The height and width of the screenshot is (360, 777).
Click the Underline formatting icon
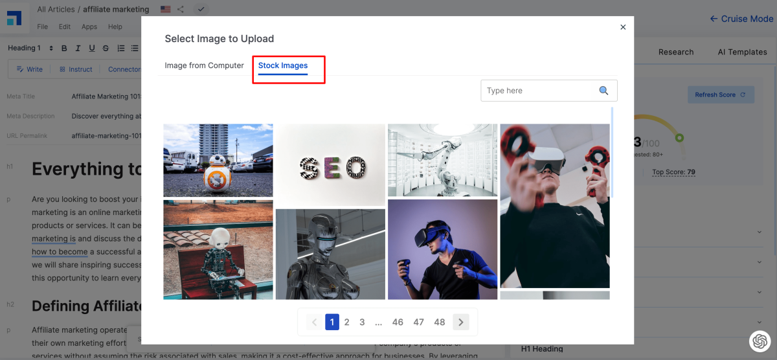point(92,48)
